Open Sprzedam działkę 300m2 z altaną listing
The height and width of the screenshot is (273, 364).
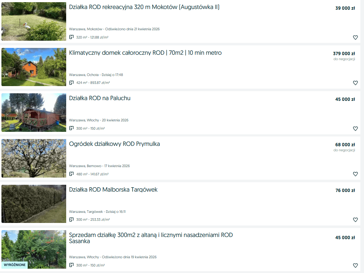(151, 238)
